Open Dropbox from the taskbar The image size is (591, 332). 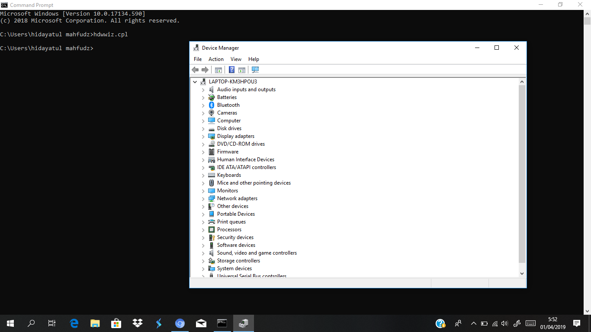(x=138, y=323)
